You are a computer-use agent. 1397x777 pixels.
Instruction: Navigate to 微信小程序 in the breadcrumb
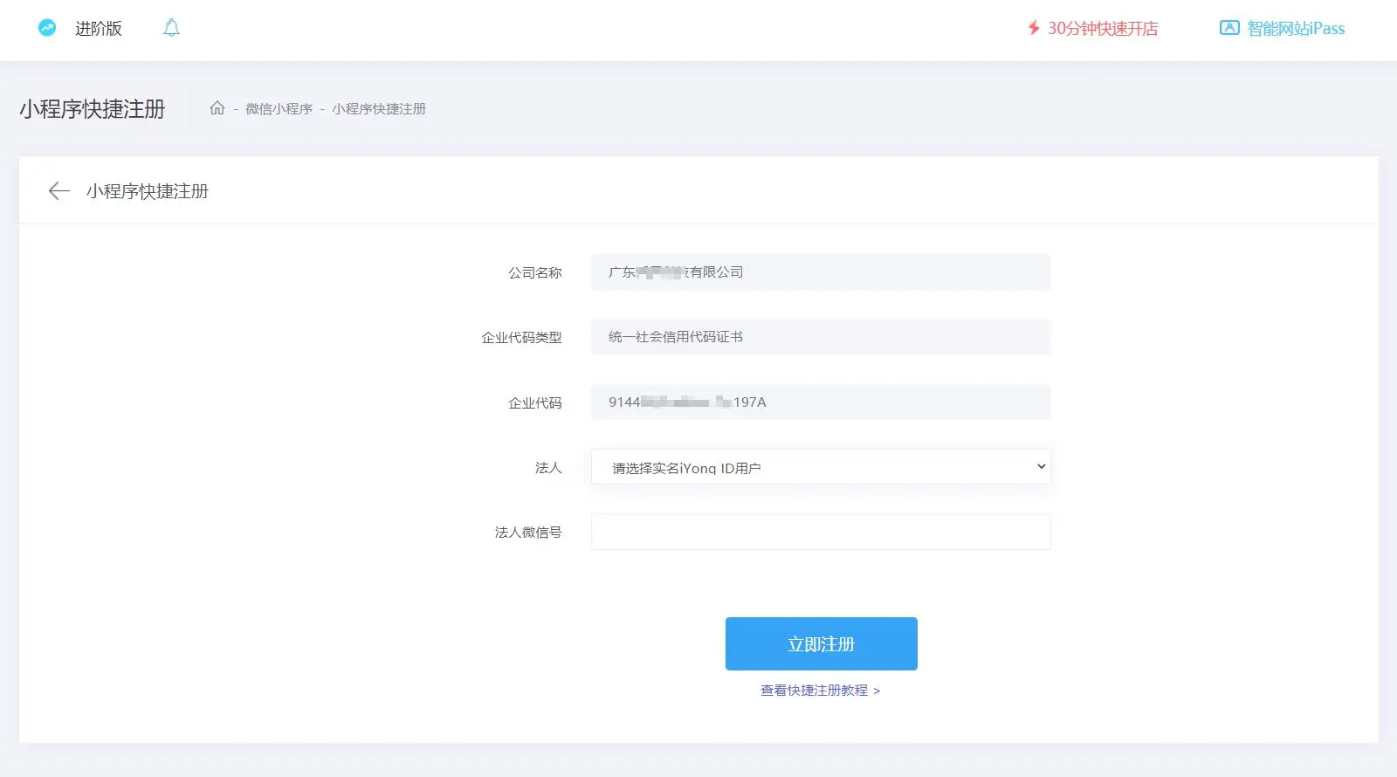279,109
